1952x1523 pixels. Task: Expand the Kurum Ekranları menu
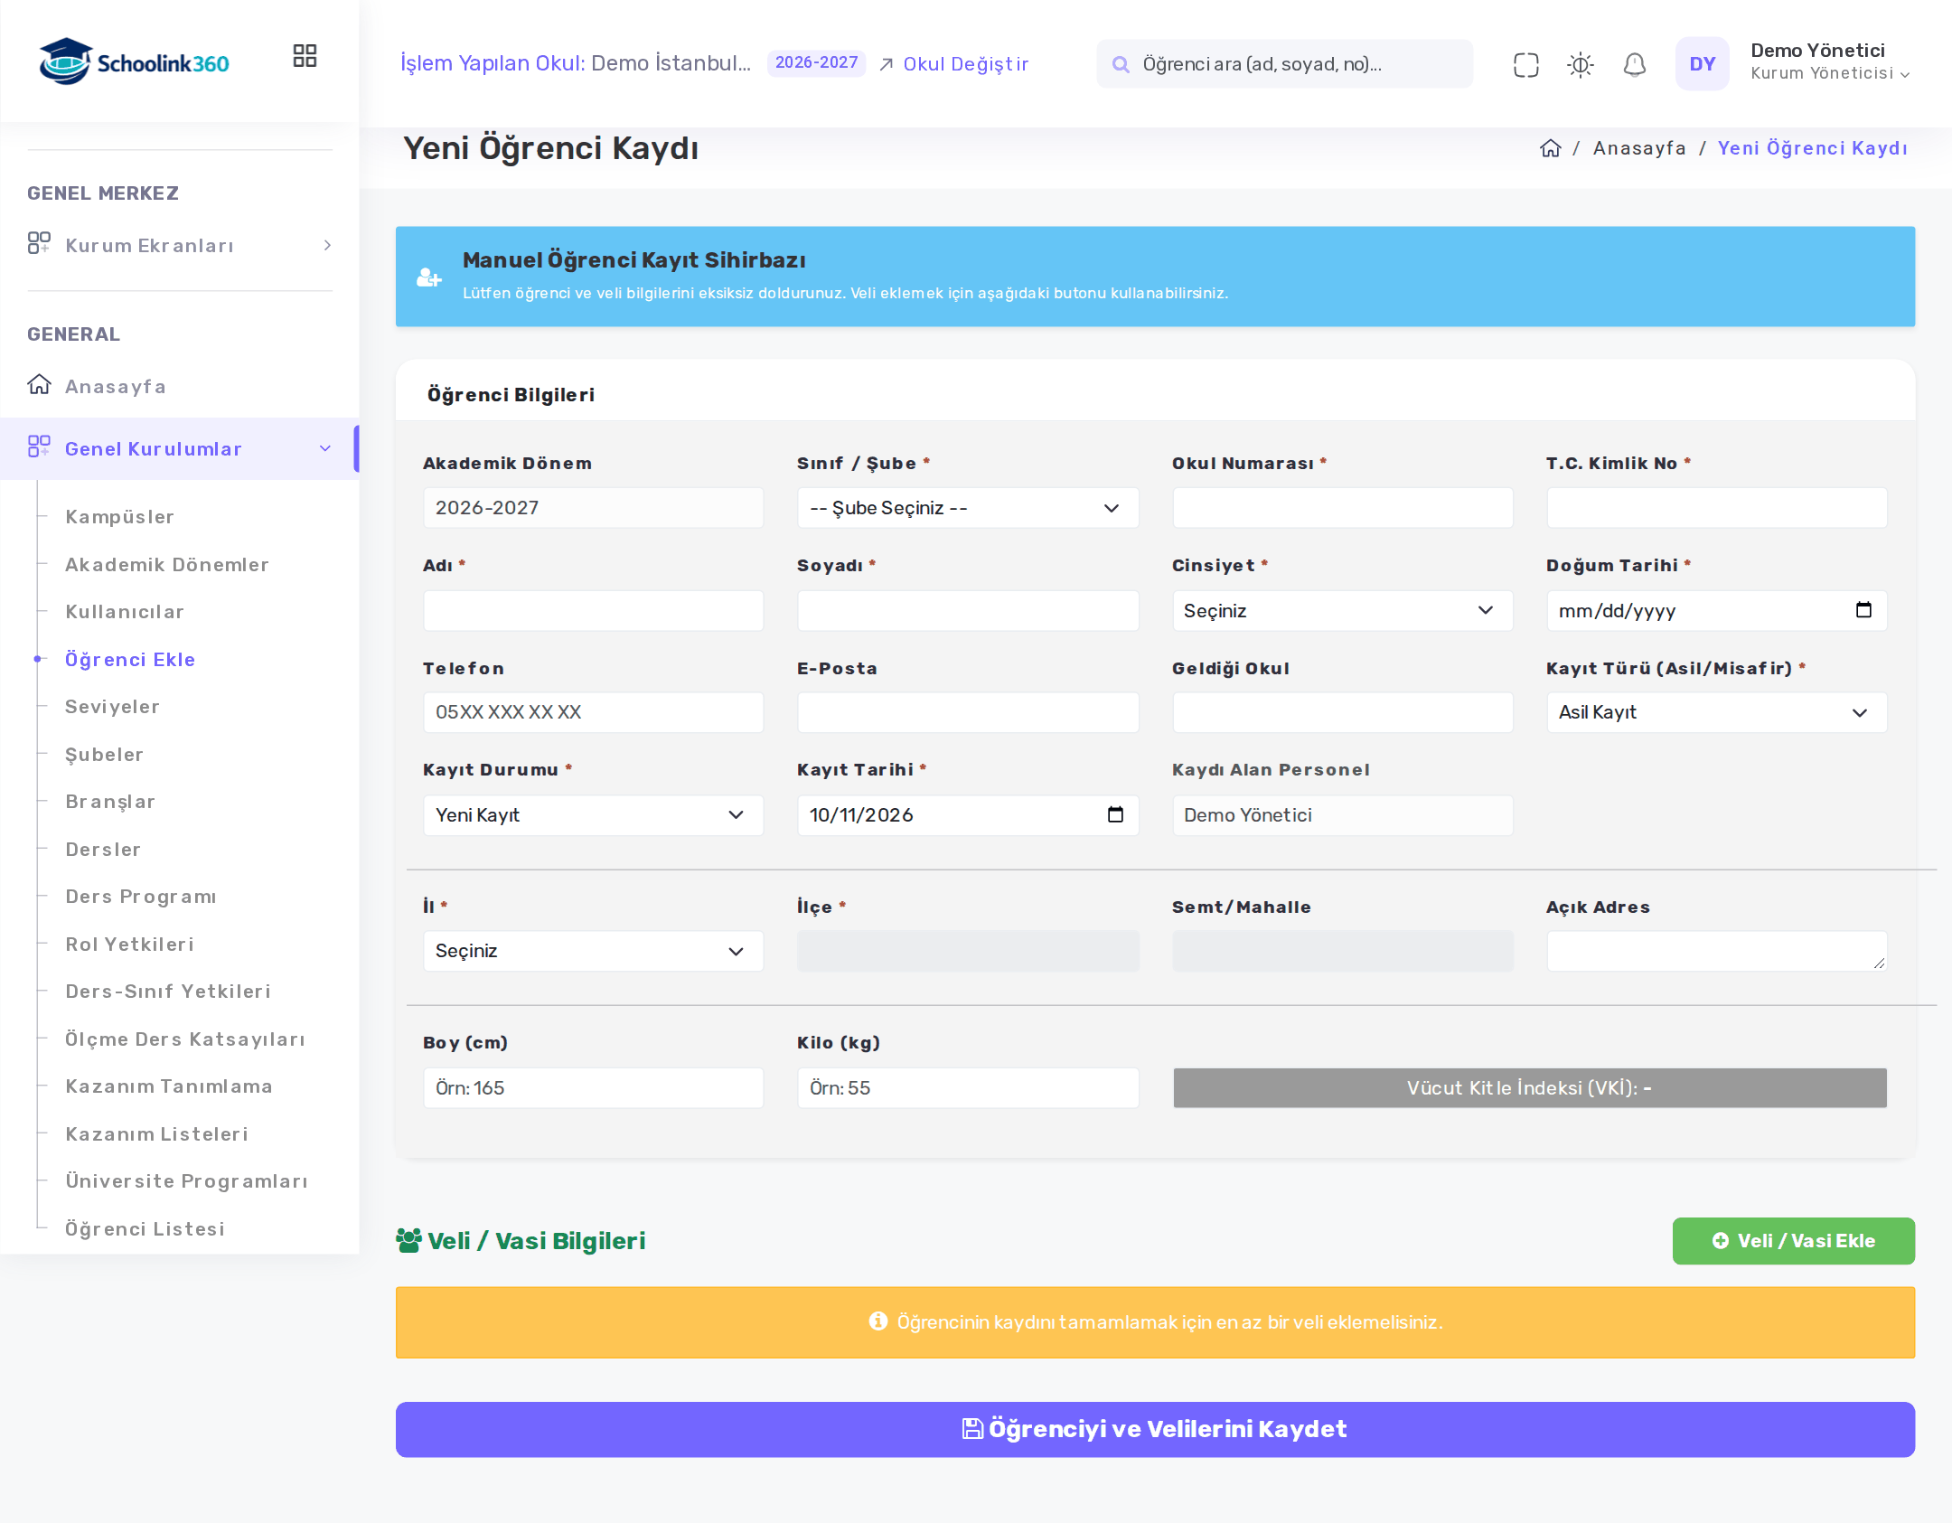click(x=180, y=245)
